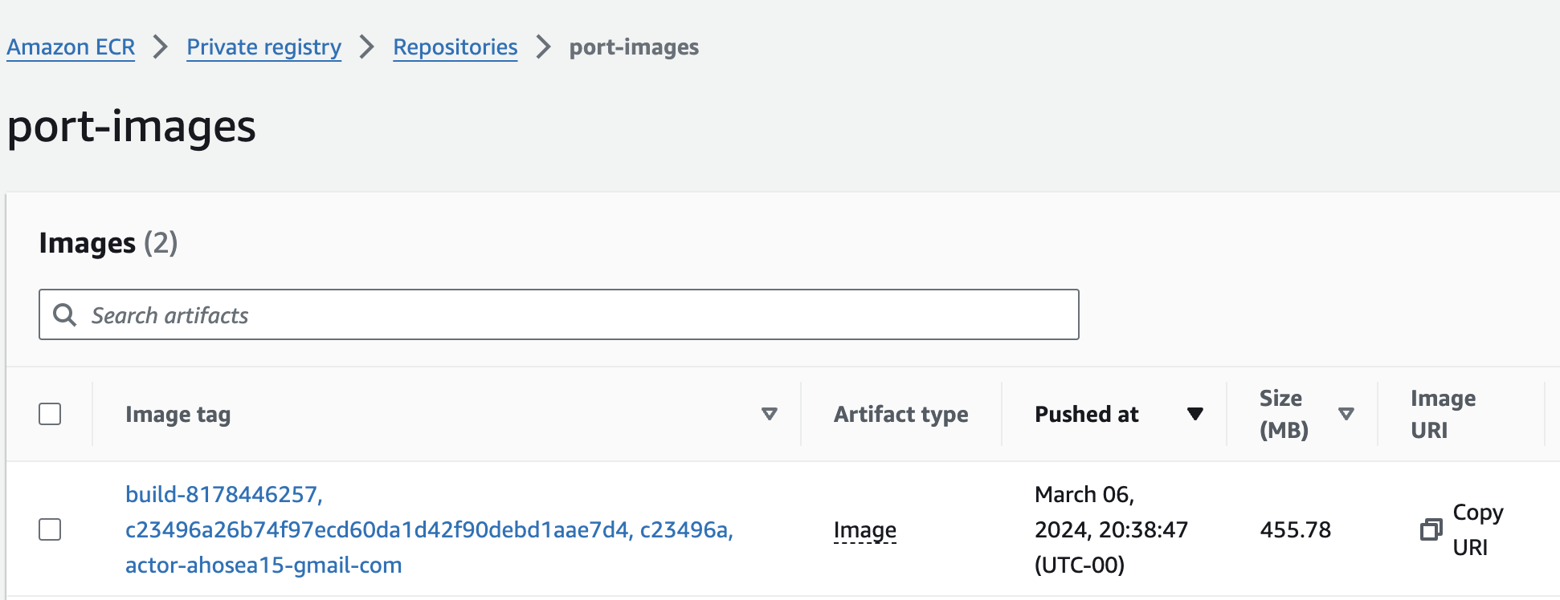Click the Size (MB) sort arrow

point(1346,414)
